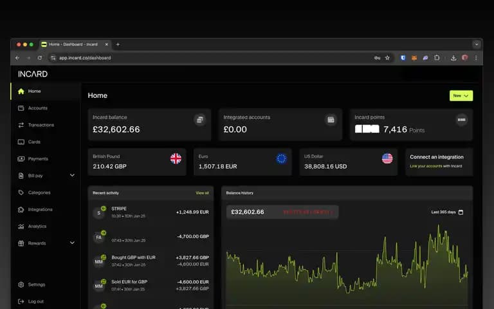Reload the page with refresh icon

point(40,58)
